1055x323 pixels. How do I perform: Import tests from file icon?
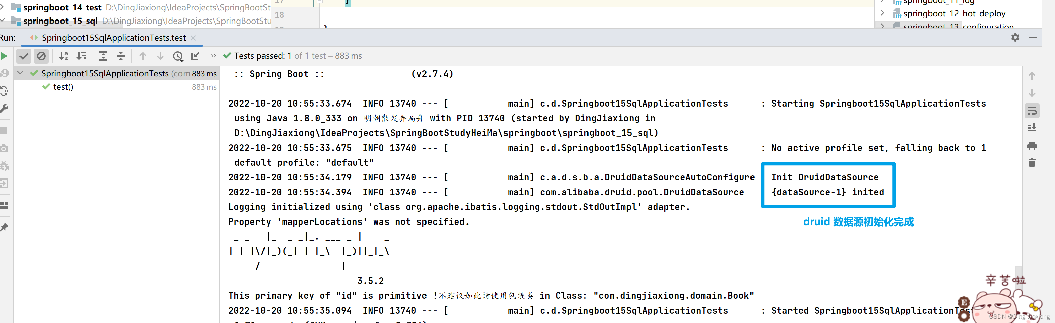[x=195, y=56]
